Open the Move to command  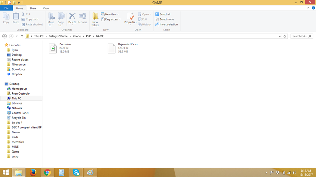pyautogui.click(x=51, y=19)
